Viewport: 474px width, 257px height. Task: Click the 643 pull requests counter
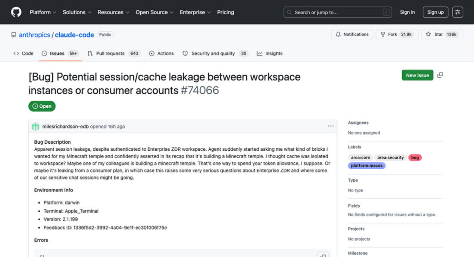[x=134, y=54]
